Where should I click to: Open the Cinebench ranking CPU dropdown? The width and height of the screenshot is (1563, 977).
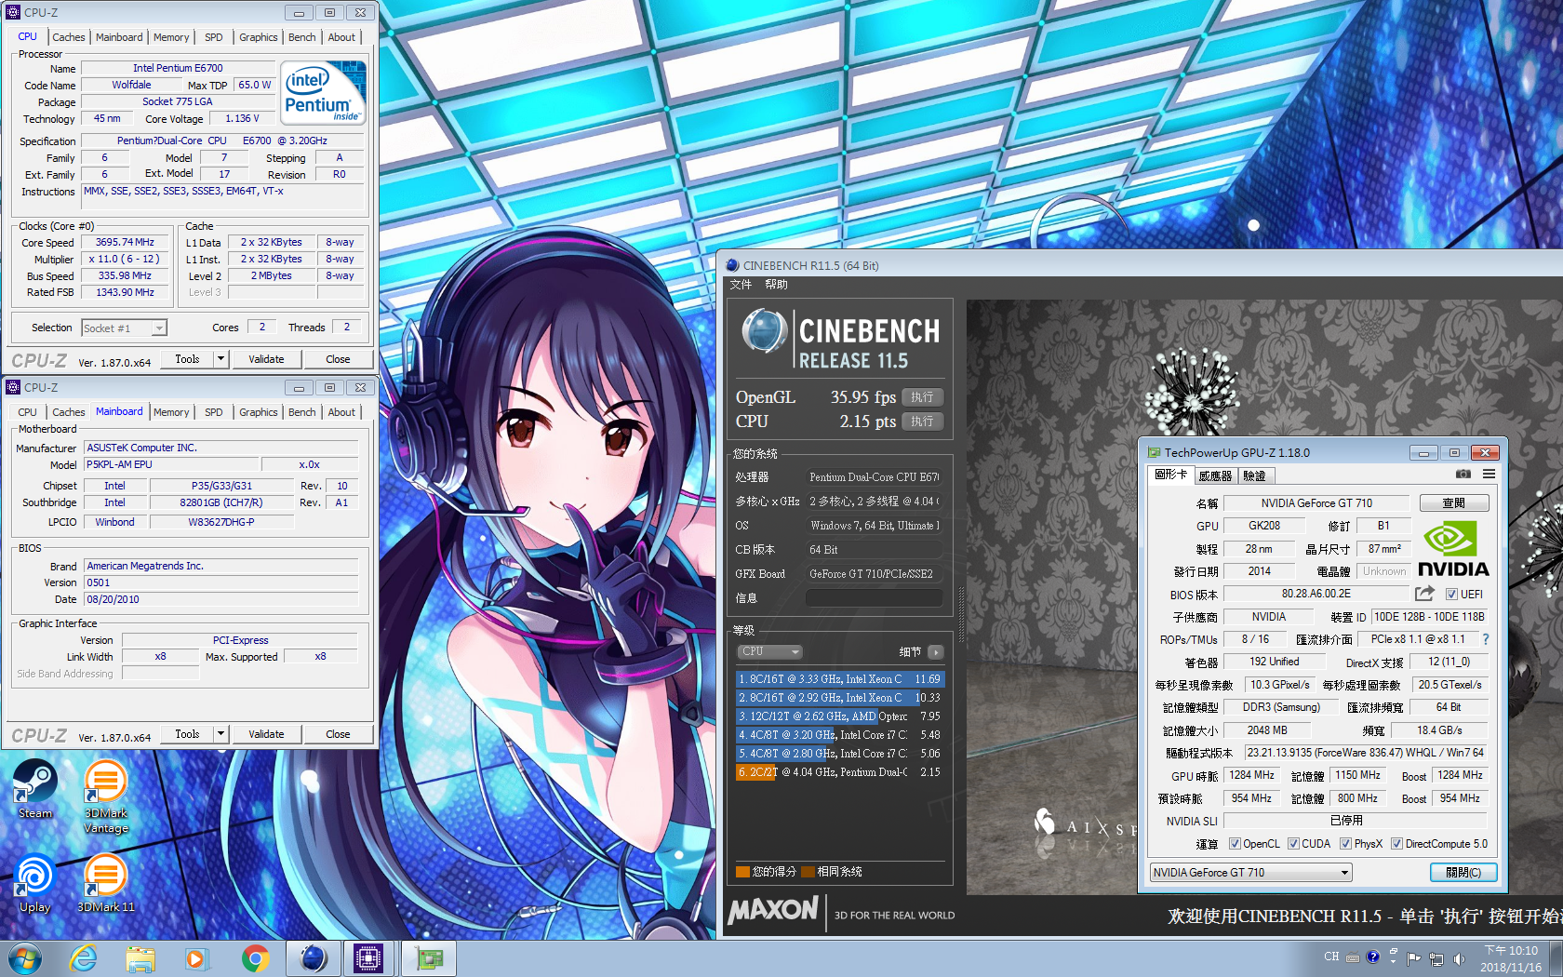pyautogui.click(x=769, y=651)
